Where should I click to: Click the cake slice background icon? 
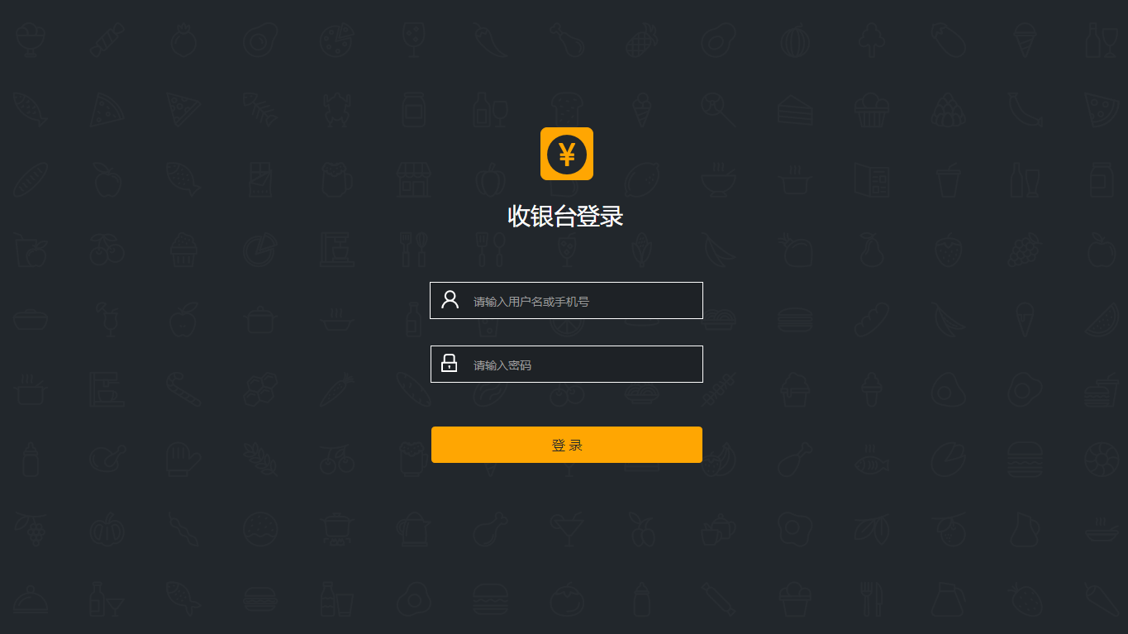coord(795,109)
